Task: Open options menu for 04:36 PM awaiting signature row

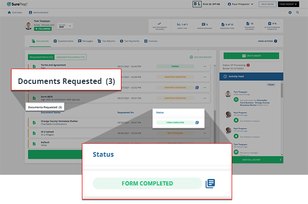Action: (x=205, y=77)
